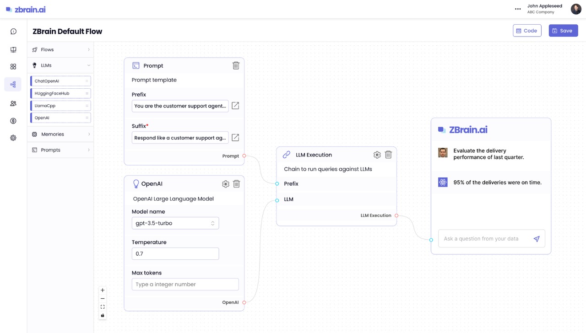Open the apps grid icon in left sidebar
The width and height of the screenshot is (586, 333).
tap(13, 67)
